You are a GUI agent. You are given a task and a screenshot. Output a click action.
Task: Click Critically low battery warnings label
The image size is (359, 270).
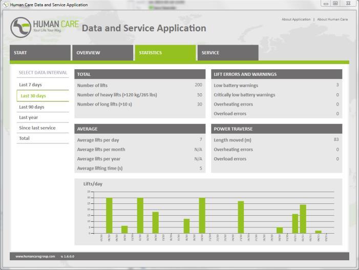point(244,95)
